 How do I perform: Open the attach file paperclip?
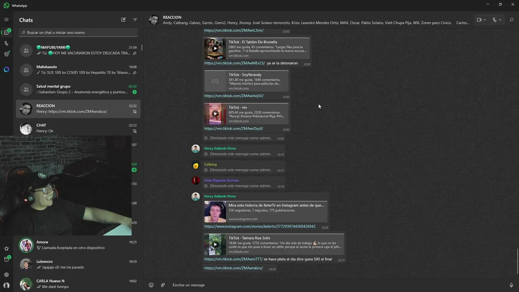[163, 285]
